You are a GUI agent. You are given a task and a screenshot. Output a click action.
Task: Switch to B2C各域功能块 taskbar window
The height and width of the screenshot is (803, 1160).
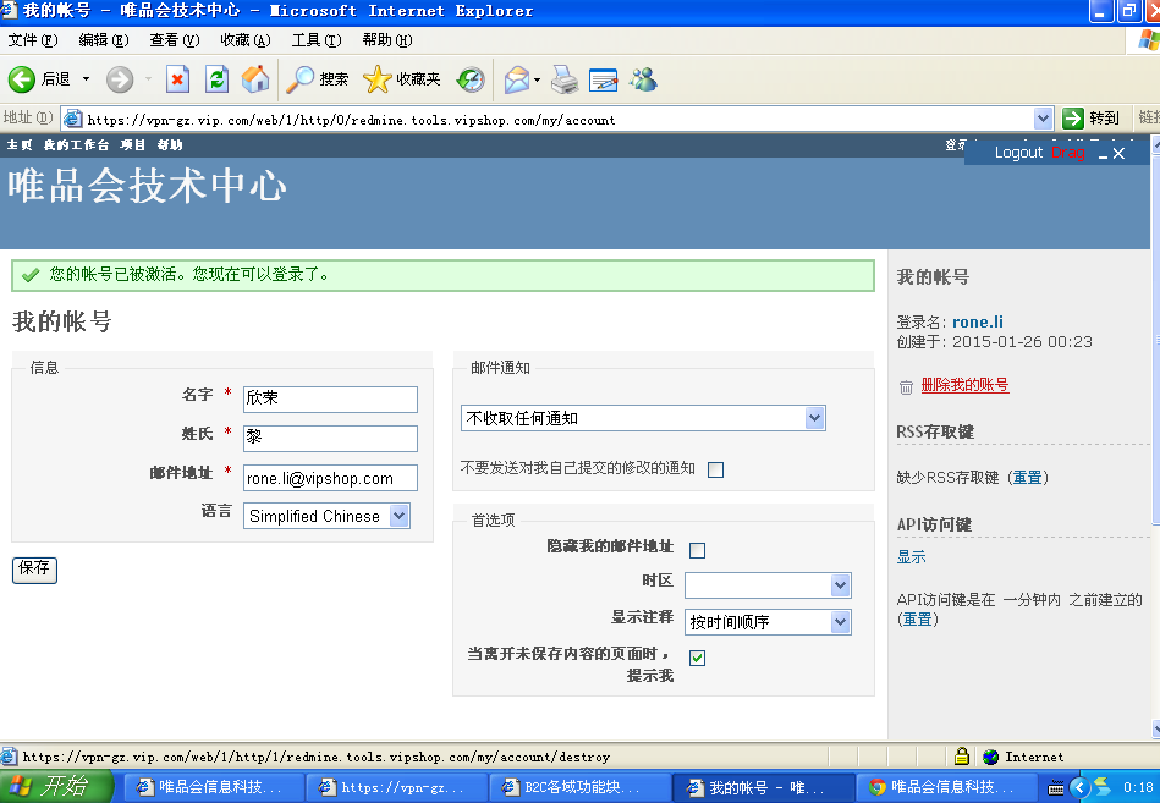(x=580, y=787)
